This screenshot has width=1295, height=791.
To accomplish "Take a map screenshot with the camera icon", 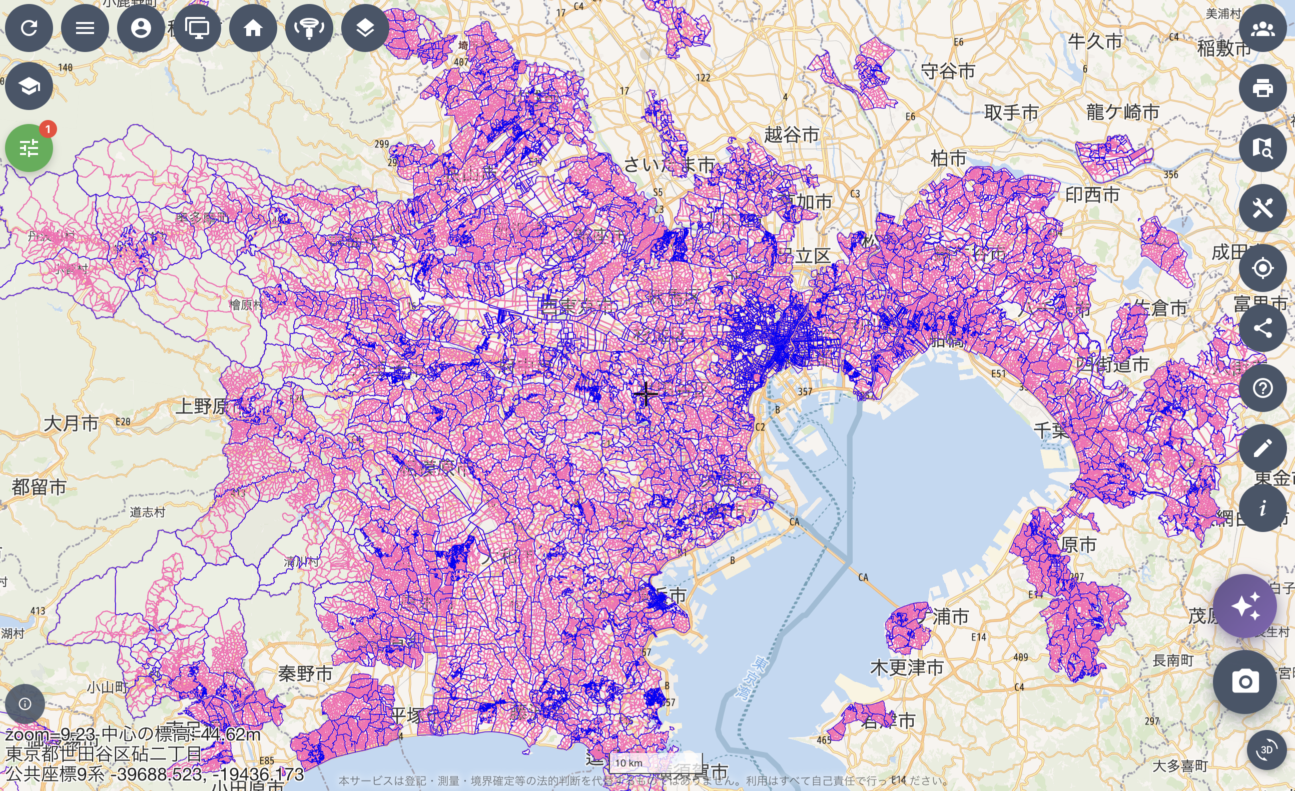I will 1245,682.
